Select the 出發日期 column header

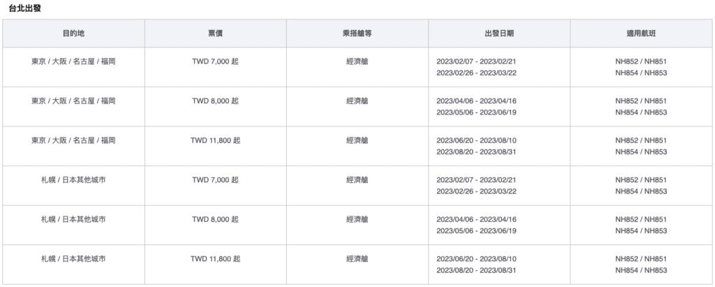(x=499, y=34)
